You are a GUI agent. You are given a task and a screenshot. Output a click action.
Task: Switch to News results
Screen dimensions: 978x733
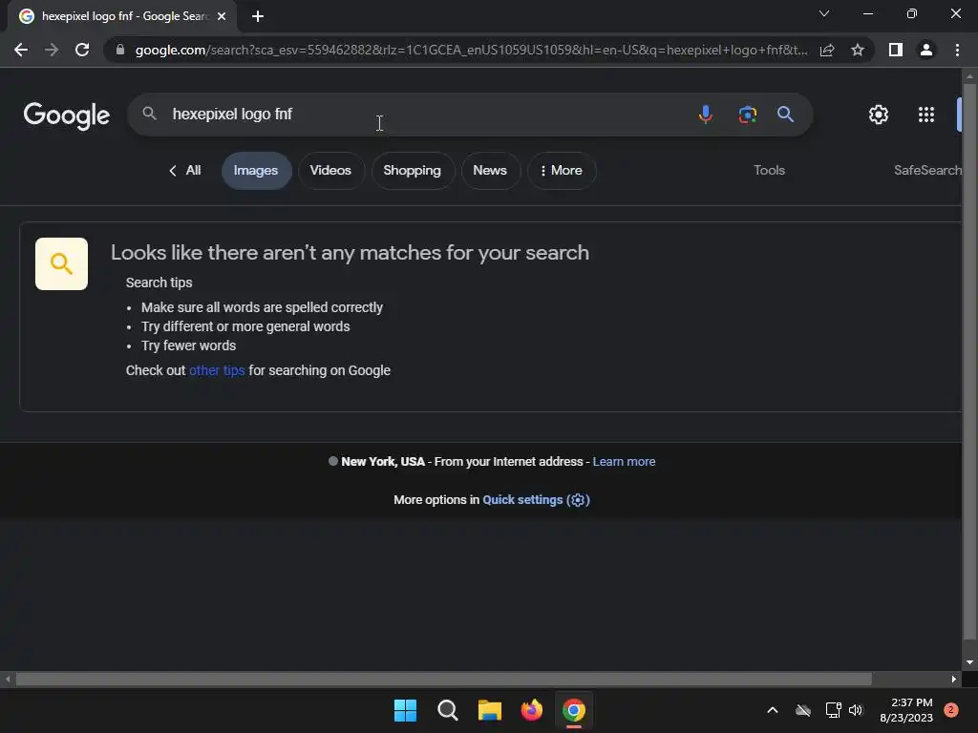tap(490, 170)
